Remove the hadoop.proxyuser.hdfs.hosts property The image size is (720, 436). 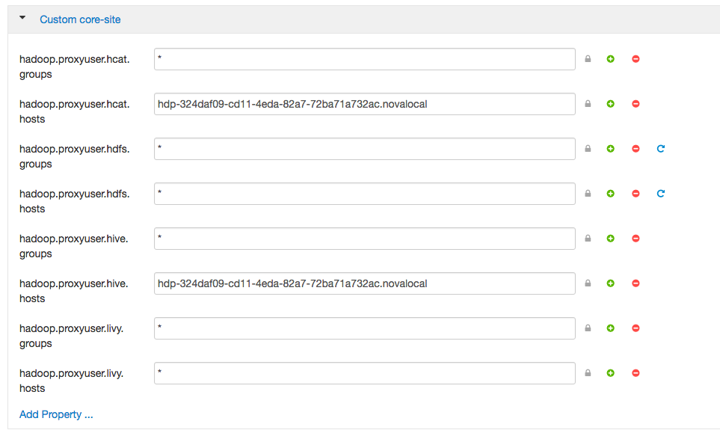[x=636, y=194]
